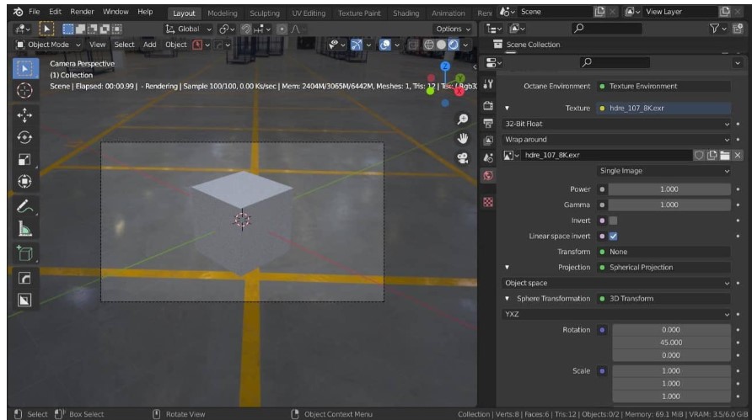Click the Power value slider

[x=669, y=189]
